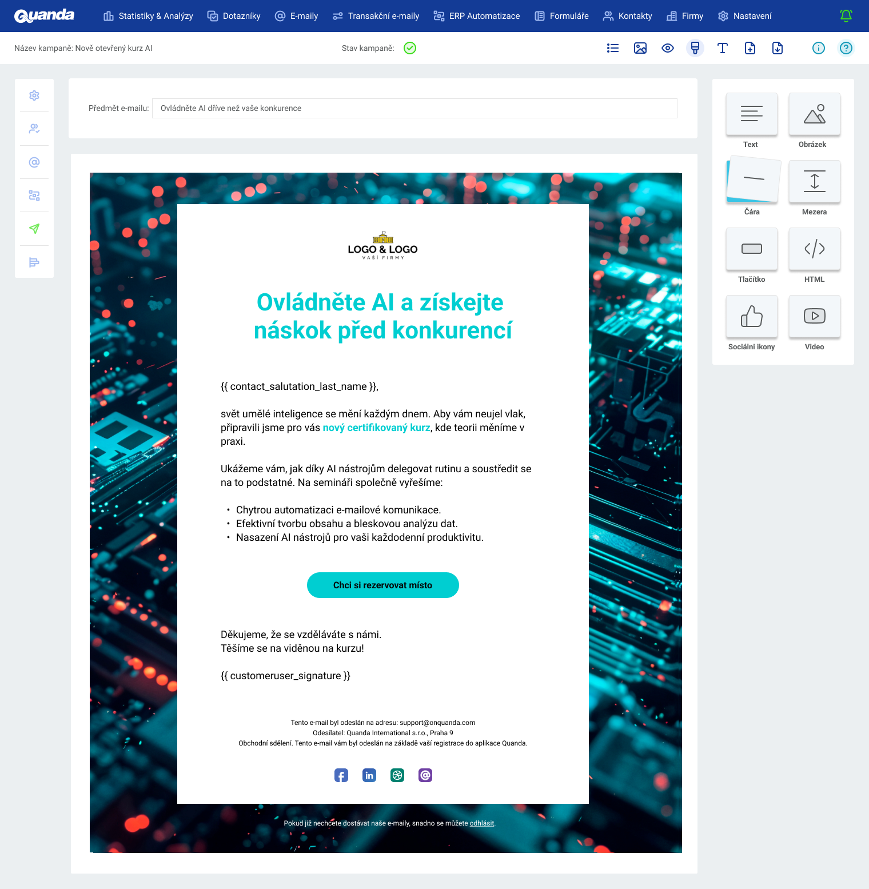Follow the nový certifikovaný kurz link

coord(376,428)
